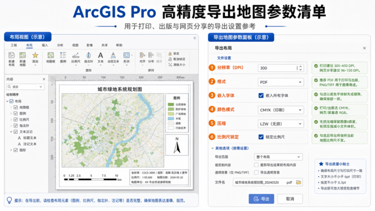Click the 组合 group icon
375x211 pixels.
coord(159,55)
